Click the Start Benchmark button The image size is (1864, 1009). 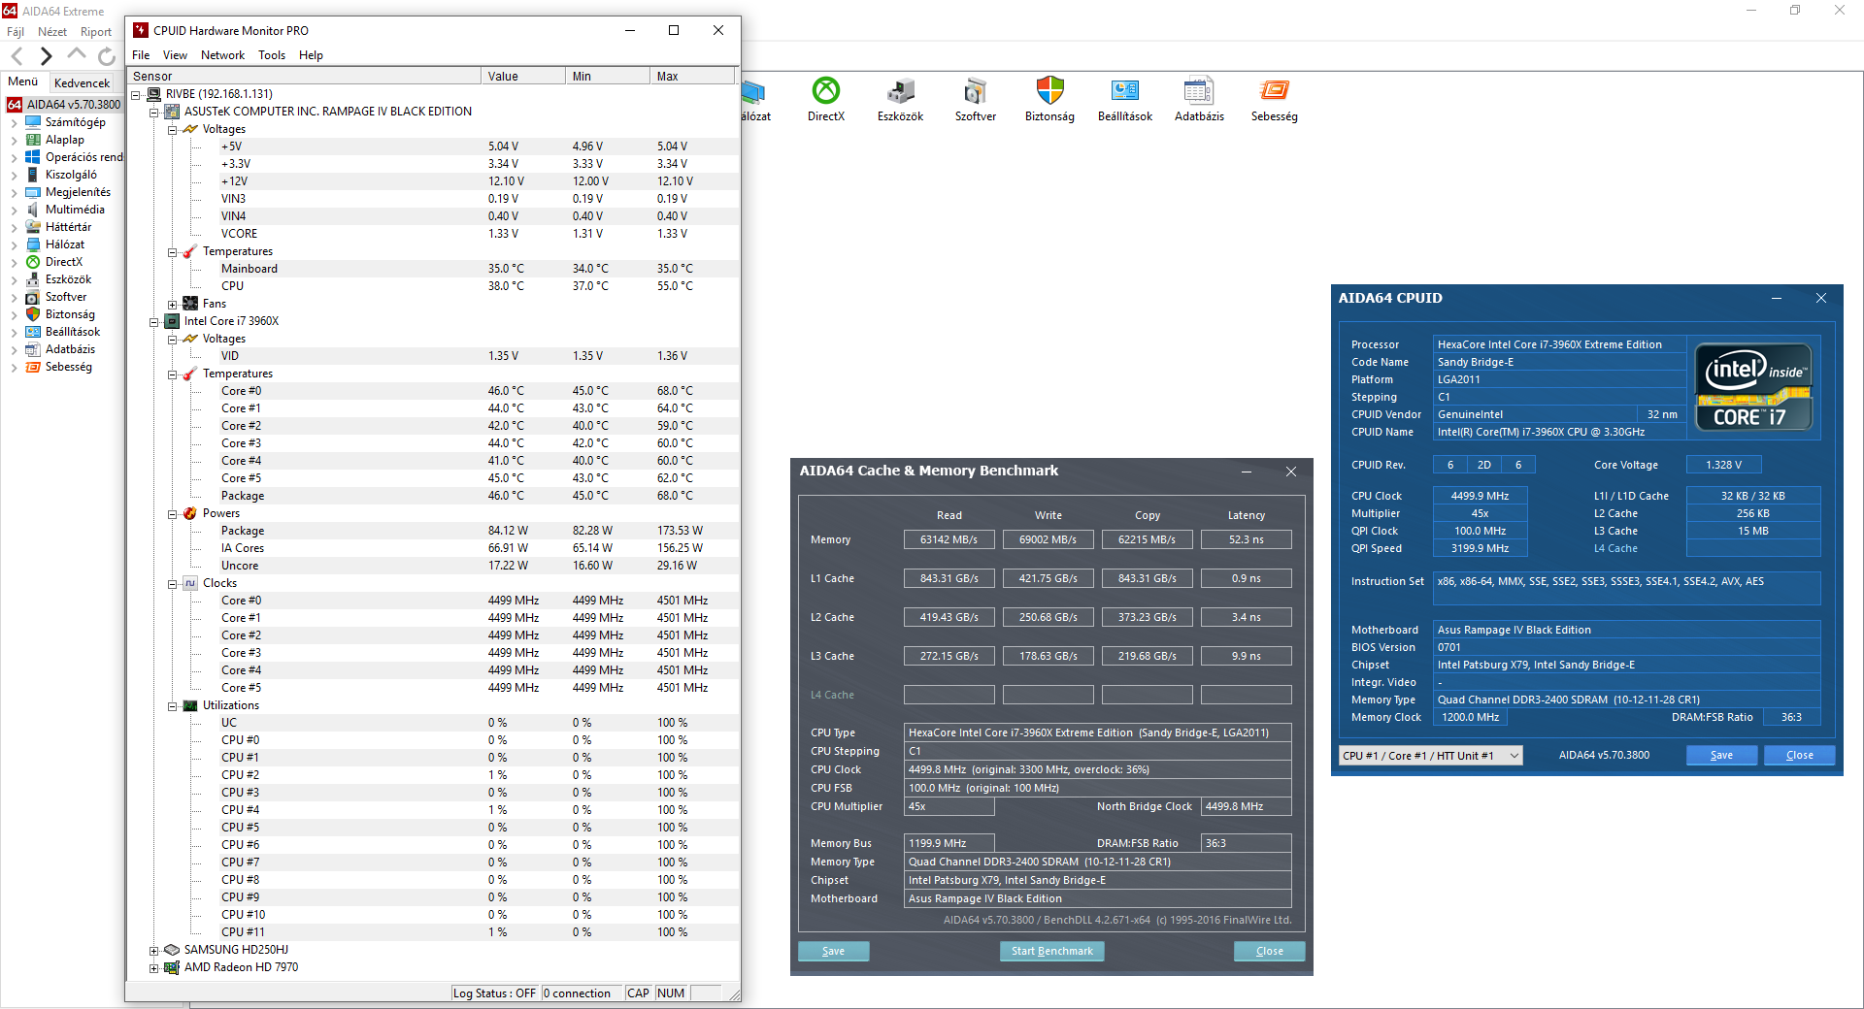tap(1051, 951)
